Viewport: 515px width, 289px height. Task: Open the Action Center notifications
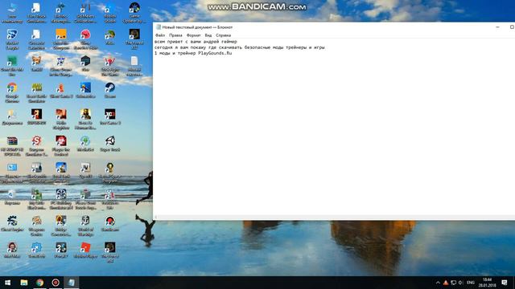(505, 283)
